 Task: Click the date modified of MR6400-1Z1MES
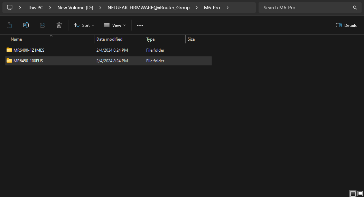coord(112,50)
